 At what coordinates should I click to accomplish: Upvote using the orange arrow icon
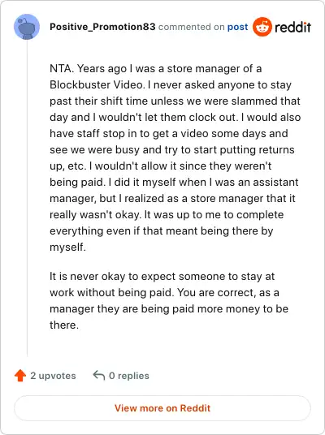point(20,376)
